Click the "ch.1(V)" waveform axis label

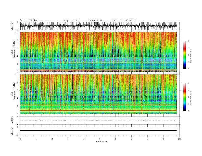pyautogui.click(x=12, y=26)
